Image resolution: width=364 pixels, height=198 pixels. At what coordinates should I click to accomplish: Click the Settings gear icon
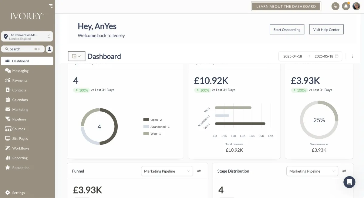click(8, 193)
